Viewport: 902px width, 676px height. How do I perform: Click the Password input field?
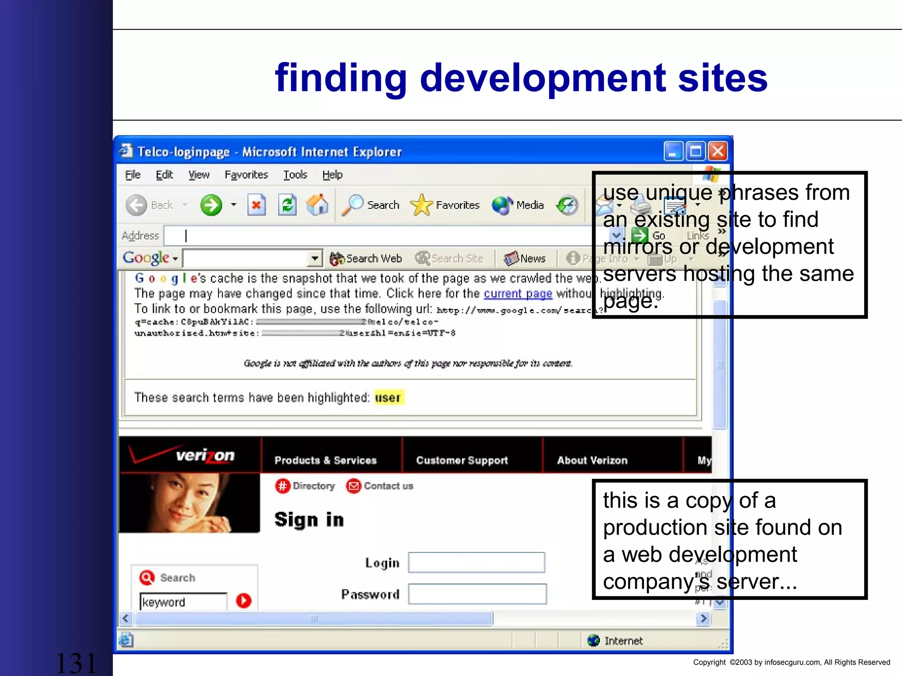477,594
